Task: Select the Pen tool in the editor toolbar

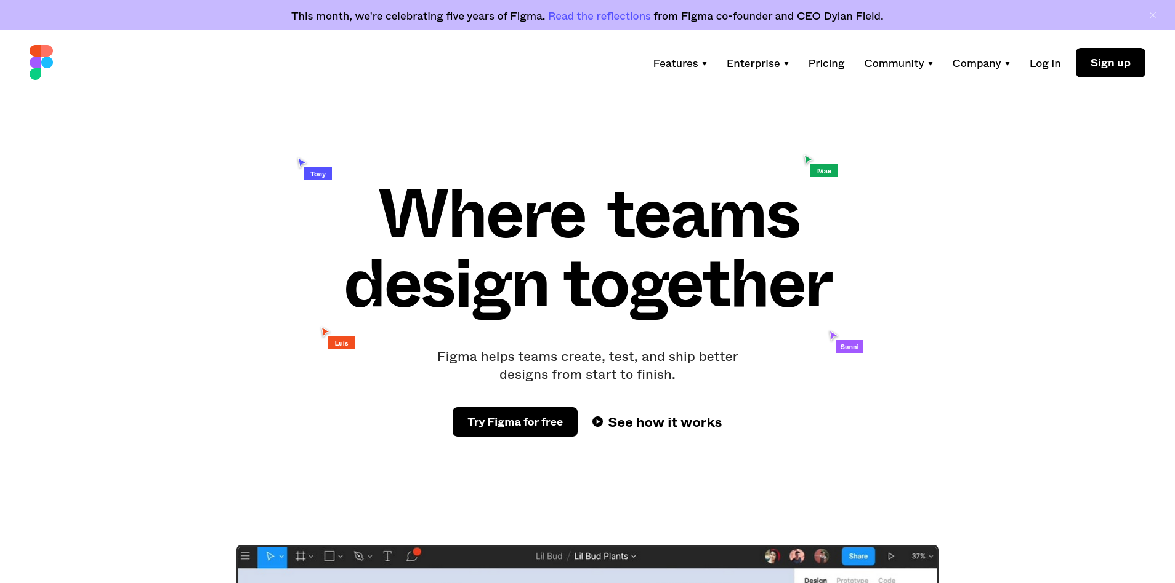Action: tap(359, 556)
